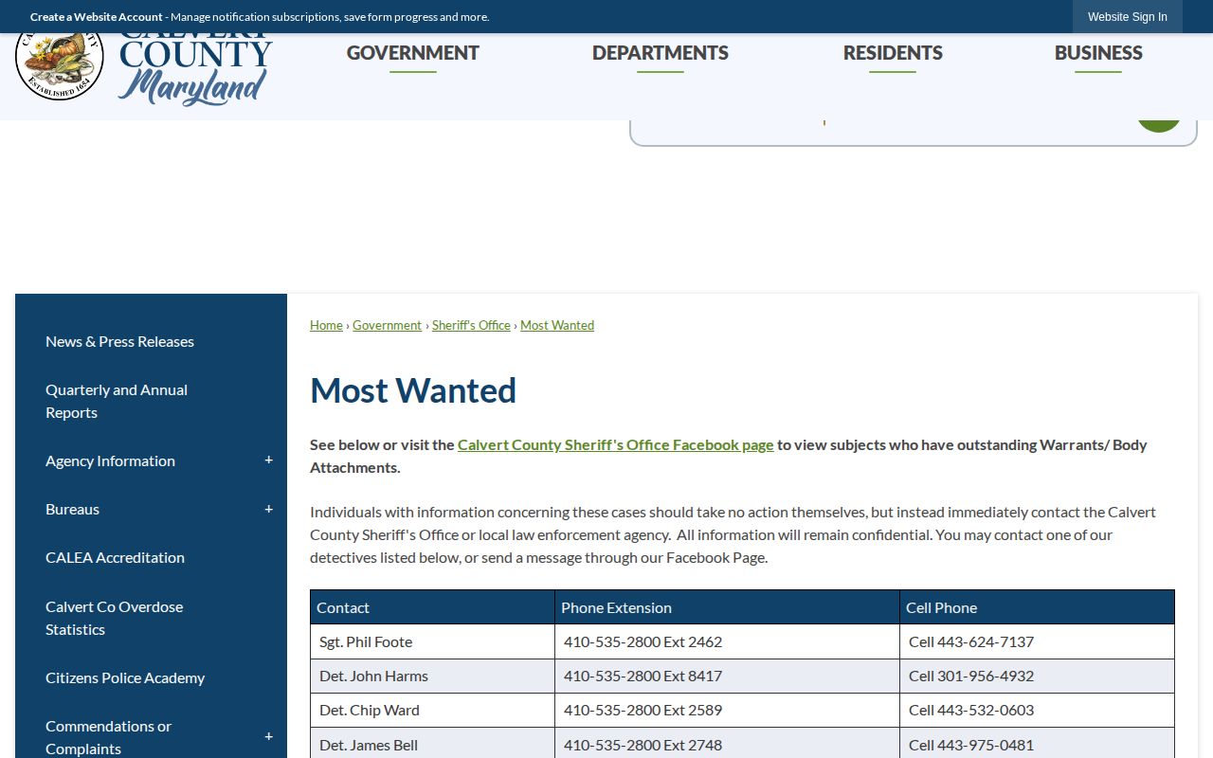Click the Sheriff's Office breadcrumb link
Viewport: 1213px width, 758px height.
coord(471,325)
